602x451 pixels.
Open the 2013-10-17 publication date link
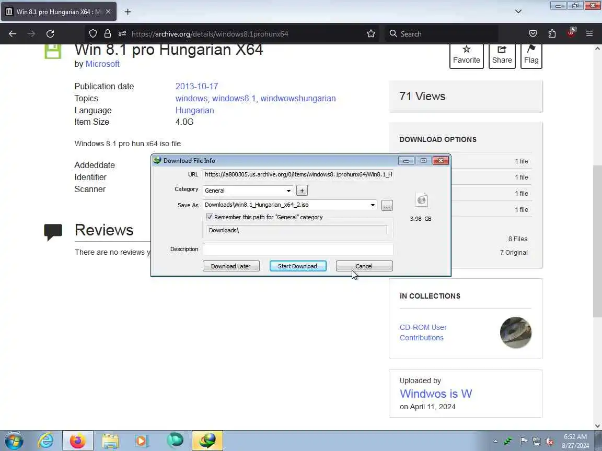[196, 86]
